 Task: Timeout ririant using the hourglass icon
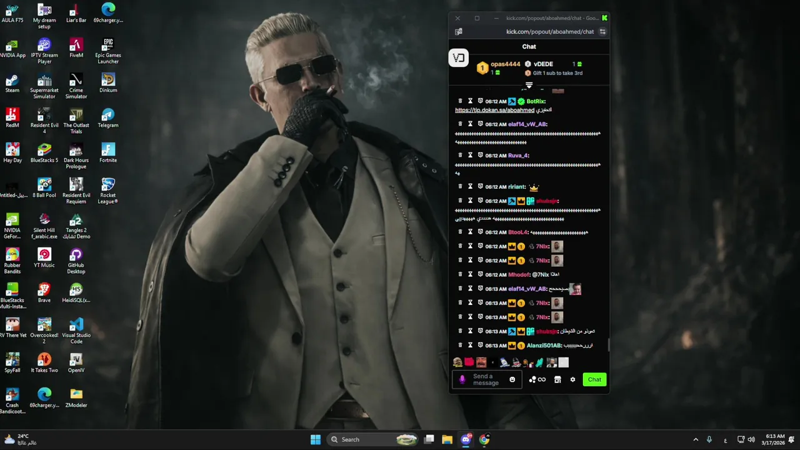tap(470, 187)
